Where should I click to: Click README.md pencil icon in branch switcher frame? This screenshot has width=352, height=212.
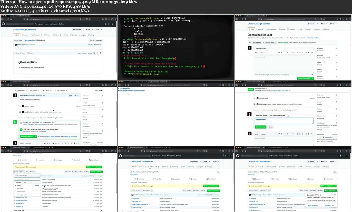pyautogui.click(x=101, y=210)
